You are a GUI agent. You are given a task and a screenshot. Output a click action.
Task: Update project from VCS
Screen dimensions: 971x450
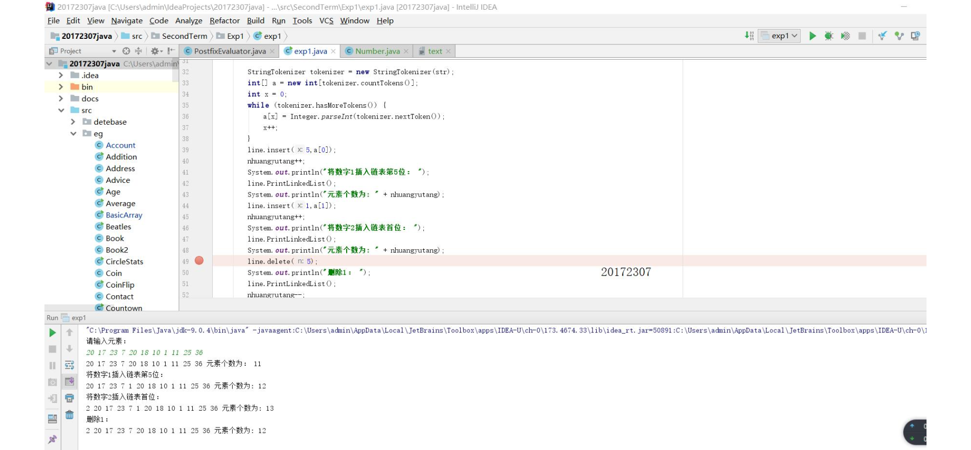[x=883, y=36]
